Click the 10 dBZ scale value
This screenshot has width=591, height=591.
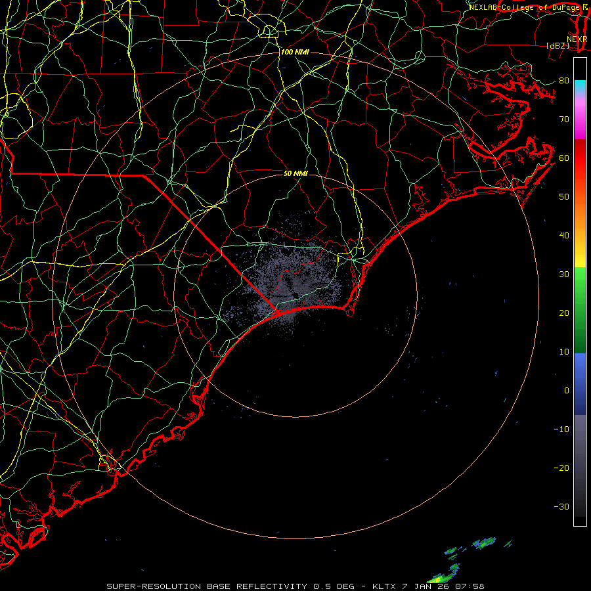[564, 352]
